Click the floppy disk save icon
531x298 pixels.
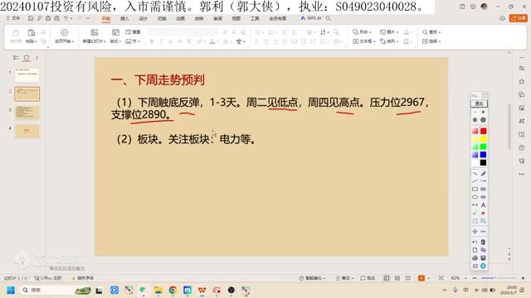click(483, 257)
